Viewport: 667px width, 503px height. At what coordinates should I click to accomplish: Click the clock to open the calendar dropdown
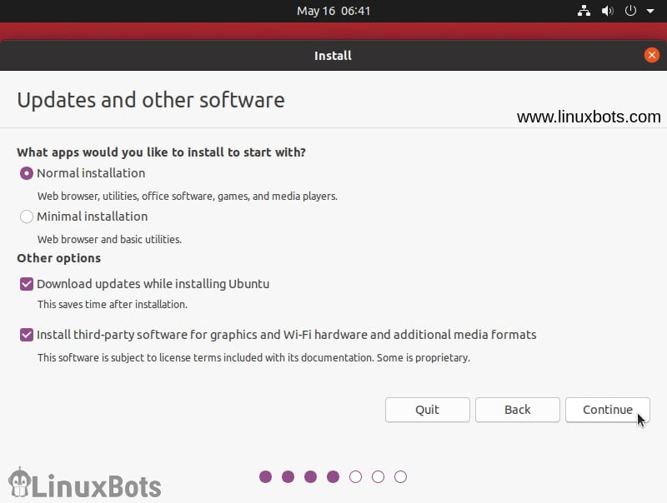pos(333,11)
